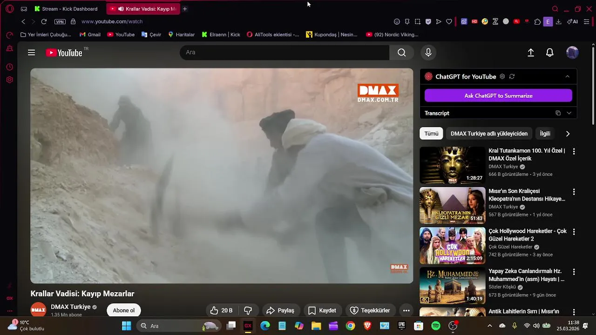Select DMAX Turkiye adlı yükleyiciden chip
The image size is (596, 335).
[x=489, y=134]
